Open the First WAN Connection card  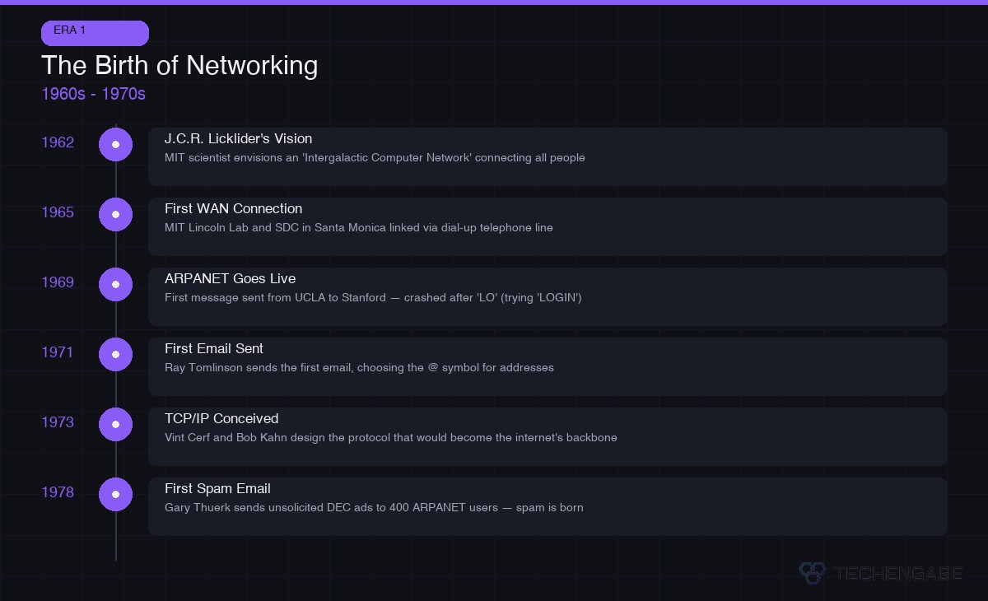coord(548,226)
